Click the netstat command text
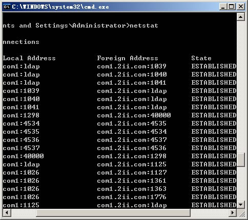The image size is (248, 220). [144, 26]
